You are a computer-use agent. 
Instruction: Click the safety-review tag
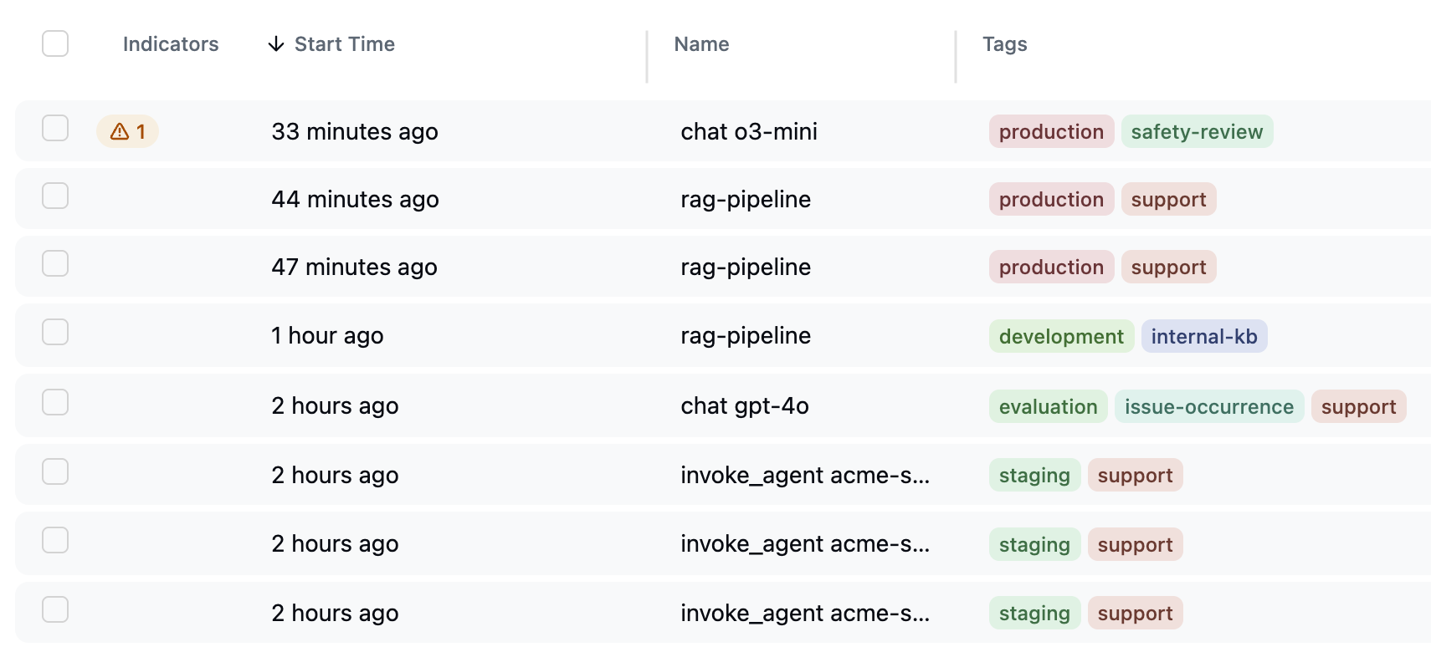[x=1197, y=131]
